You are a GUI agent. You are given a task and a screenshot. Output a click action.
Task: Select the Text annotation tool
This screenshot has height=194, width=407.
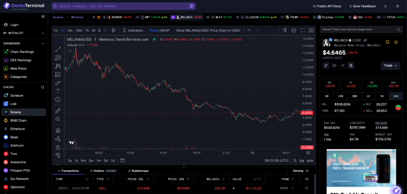pyautogui.click(x=58, y=91)
